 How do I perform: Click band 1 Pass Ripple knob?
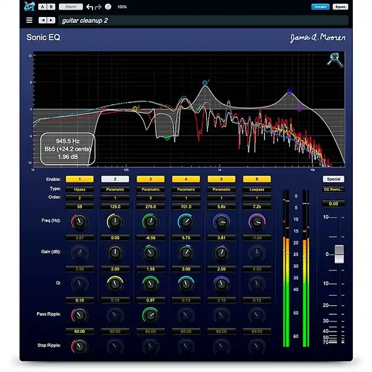point(80,315)
